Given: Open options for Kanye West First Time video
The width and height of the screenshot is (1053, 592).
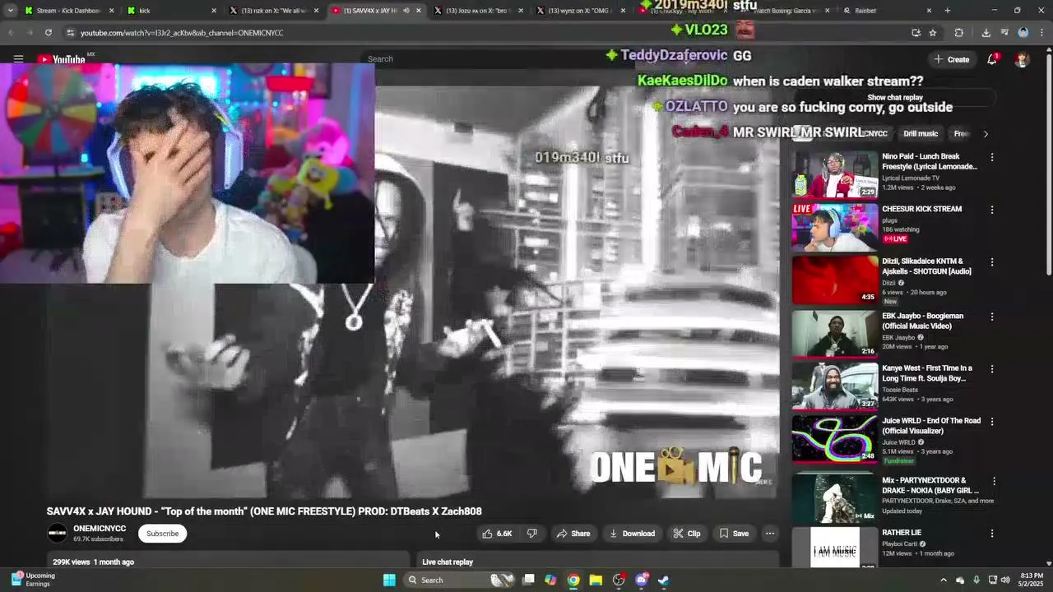Looking at the screenshot, I should point(992,369).
